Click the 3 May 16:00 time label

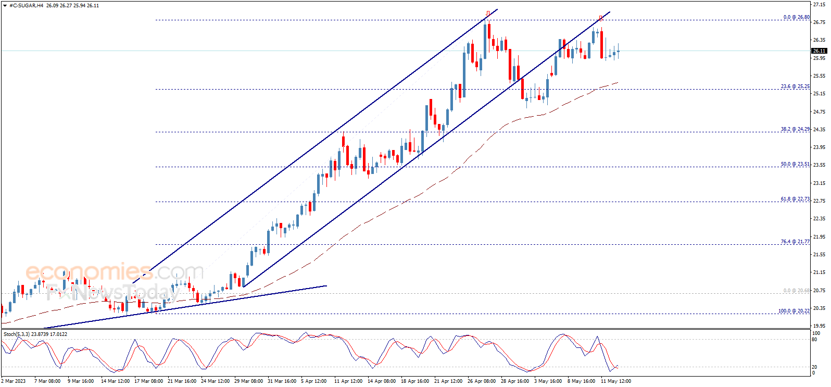click(548, 381)
